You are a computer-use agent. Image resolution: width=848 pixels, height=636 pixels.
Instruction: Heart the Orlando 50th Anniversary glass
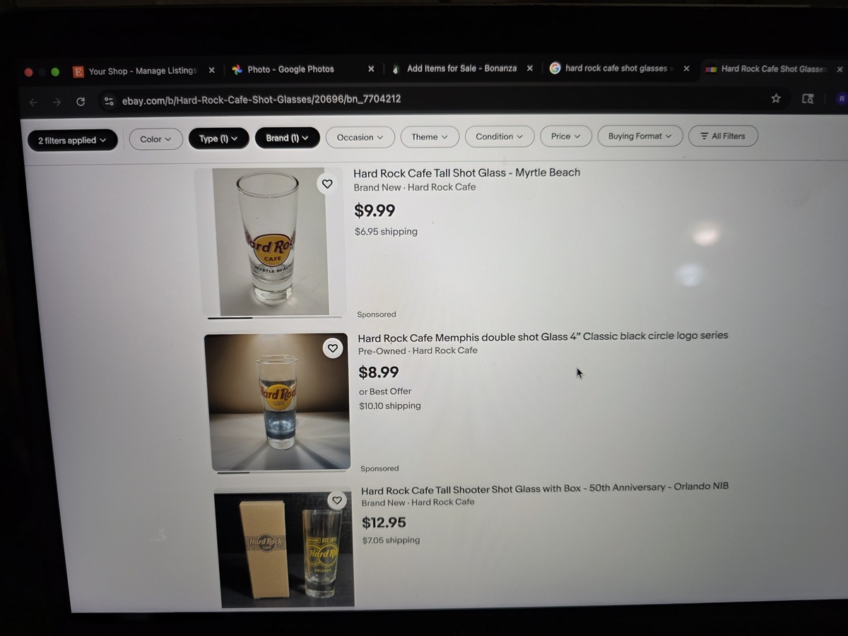click(337, 500)
